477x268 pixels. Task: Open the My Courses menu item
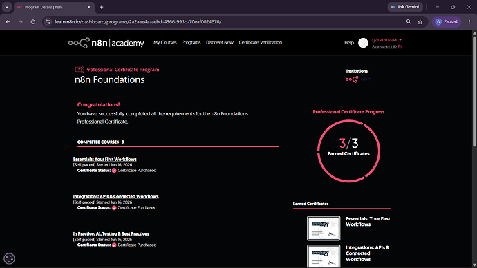coord(165,43)
